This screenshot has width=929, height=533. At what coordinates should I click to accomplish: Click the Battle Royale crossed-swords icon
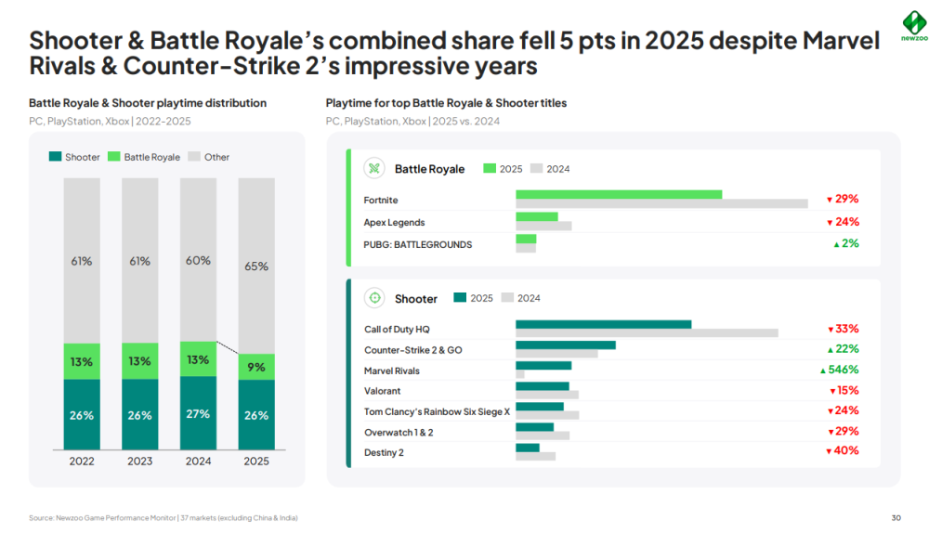pyautogui.click(x=374, y=168)
